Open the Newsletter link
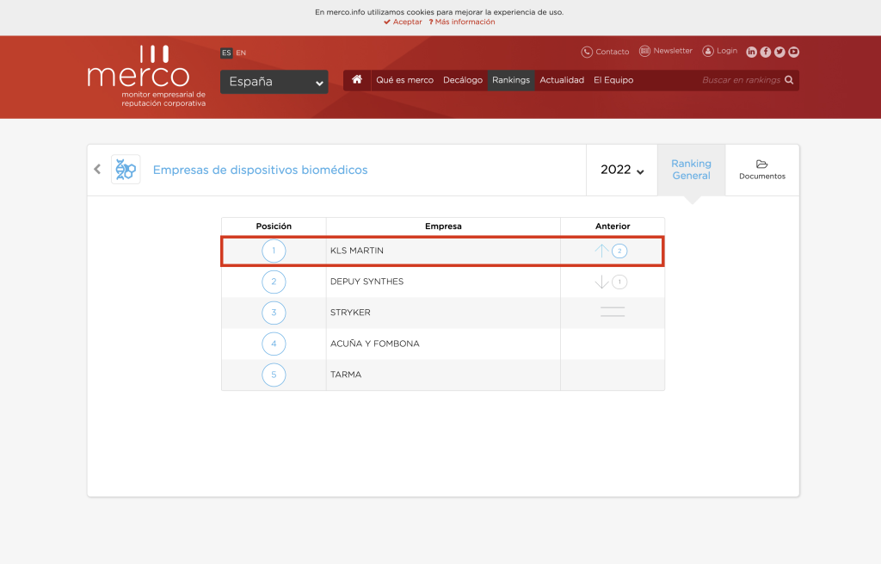The height and width of the screenshot is (564, 881). [673, 51]
